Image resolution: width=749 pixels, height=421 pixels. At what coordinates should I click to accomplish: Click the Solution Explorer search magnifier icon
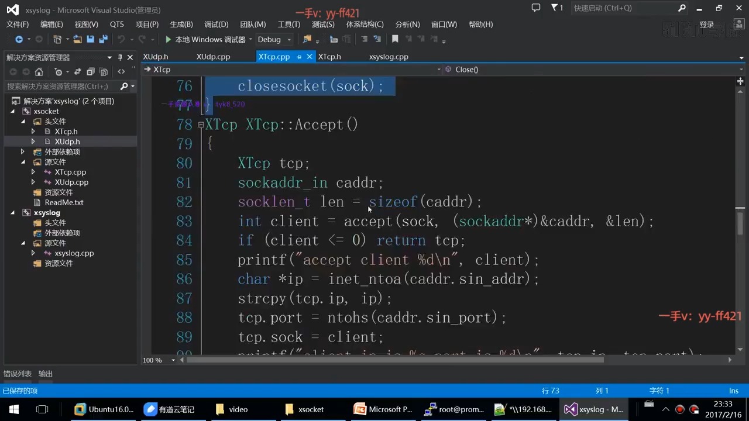click(124, 86)
